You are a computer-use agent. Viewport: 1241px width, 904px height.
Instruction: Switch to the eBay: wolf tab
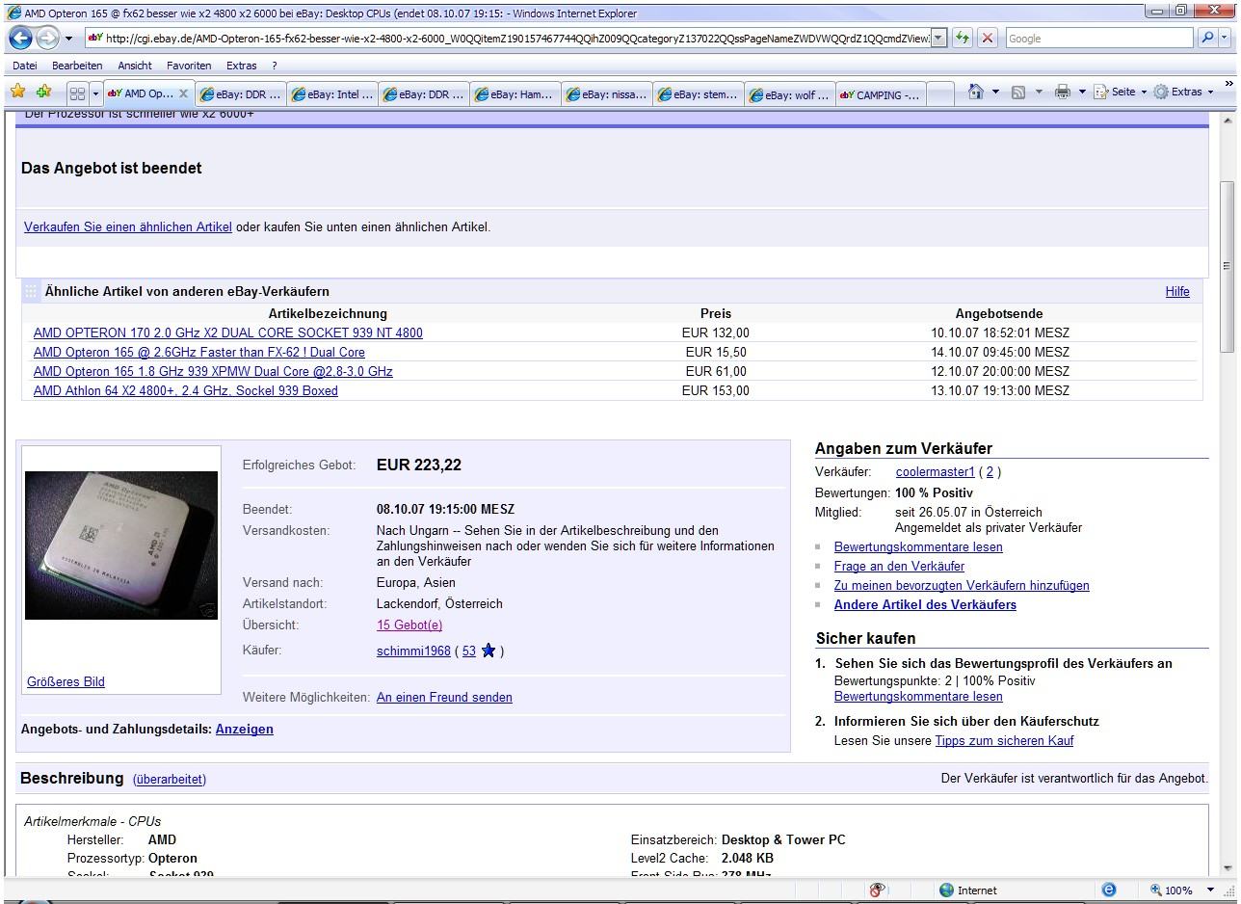click(x=788, y=94)
